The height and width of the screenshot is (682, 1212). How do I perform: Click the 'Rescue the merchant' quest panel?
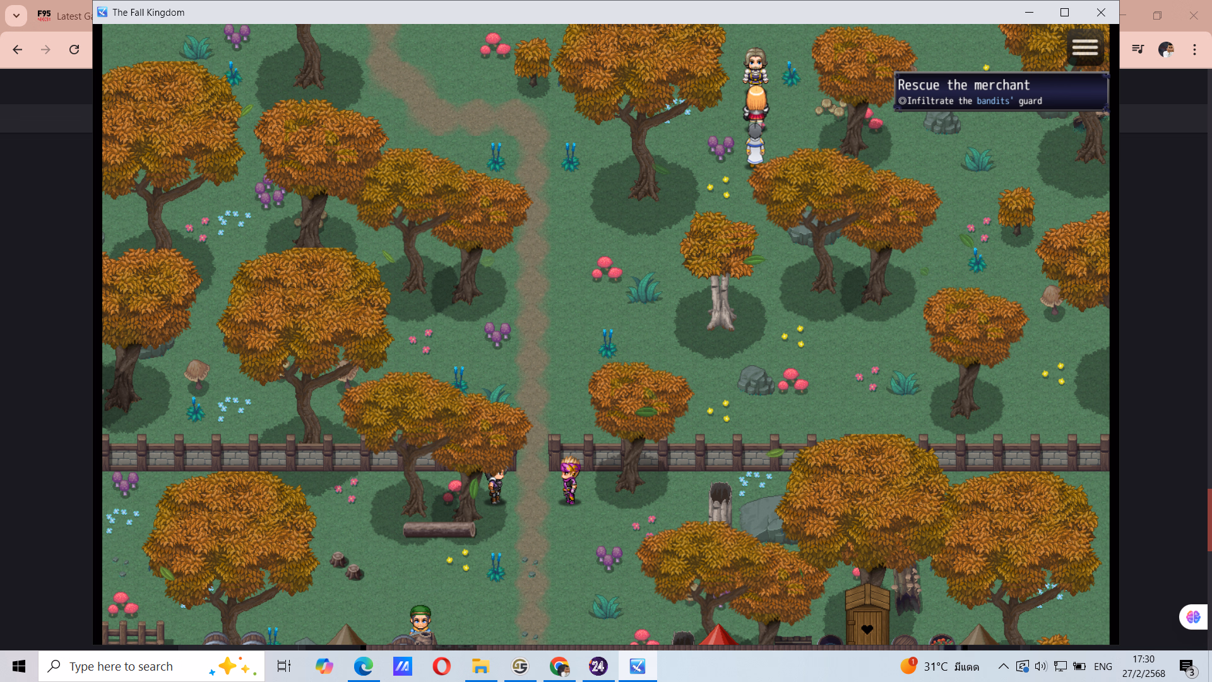tap(1001, 92)
